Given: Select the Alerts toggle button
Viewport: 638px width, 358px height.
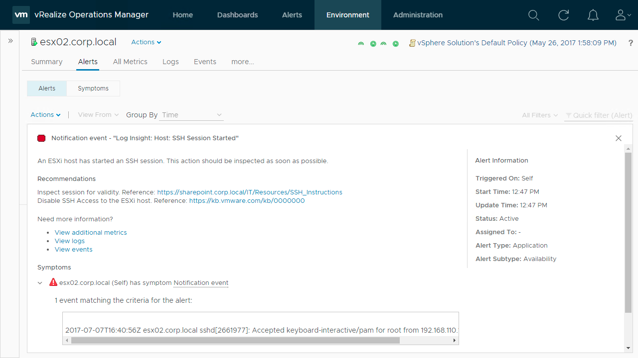Looking at the screenshot, I should 47,89.
